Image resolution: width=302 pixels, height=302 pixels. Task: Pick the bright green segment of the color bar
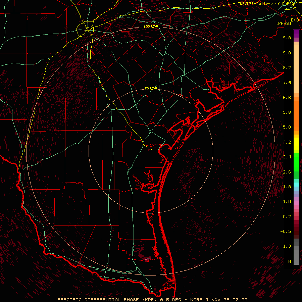click(296, 162)
